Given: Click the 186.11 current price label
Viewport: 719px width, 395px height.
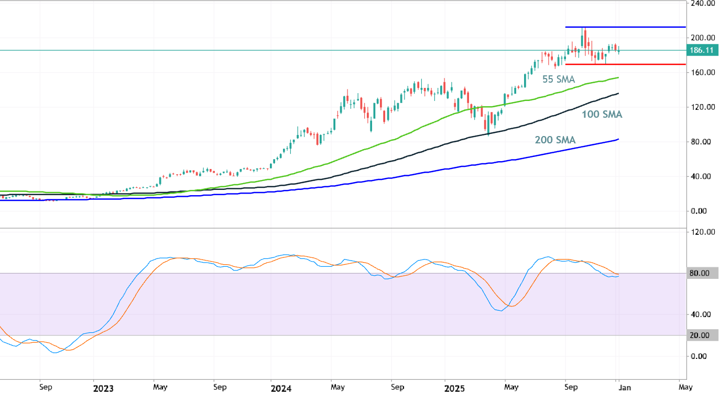Looking at the screenshot, I should [x=702, y=50].
